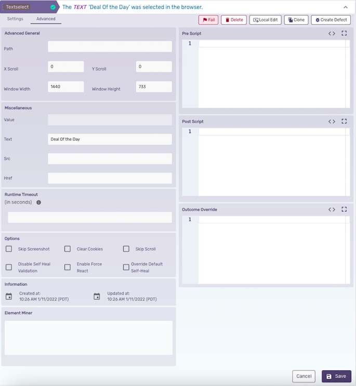Place cursor in Post Script editor
The image size is (356, 386).
tap(274, 162)
